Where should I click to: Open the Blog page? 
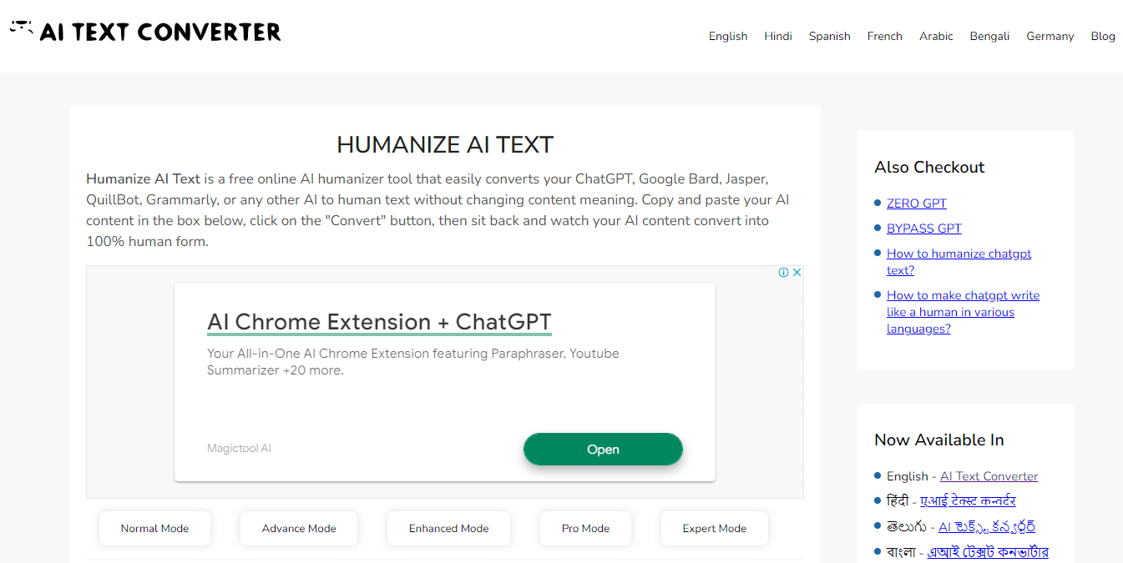point(1103,36)
